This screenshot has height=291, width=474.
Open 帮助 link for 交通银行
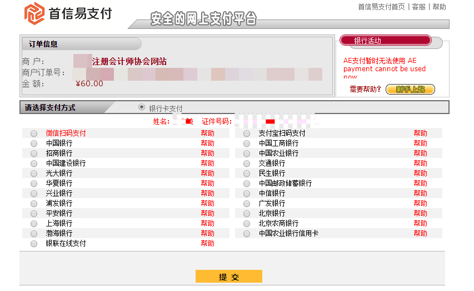421,163
